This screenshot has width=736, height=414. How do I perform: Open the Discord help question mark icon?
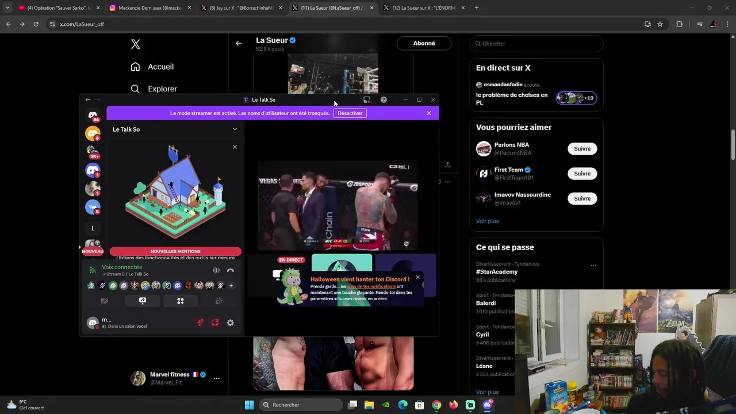[384, 99]
